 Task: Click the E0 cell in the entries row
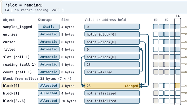click(x=156, y=34)
